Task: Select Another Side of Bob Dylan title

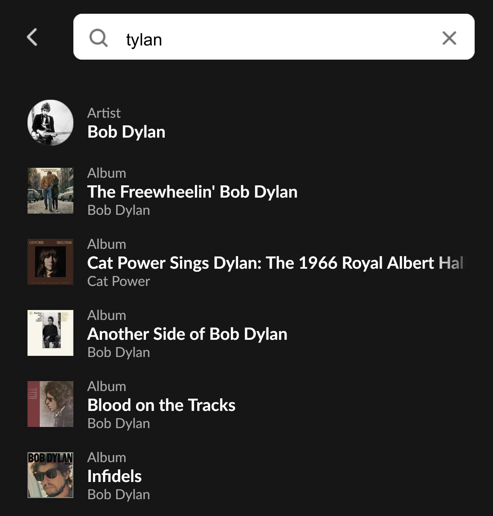Action: click(187, 334)
